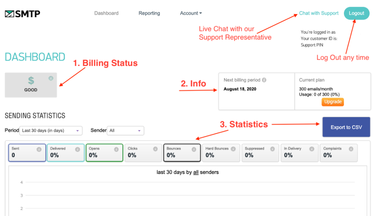Open the Sender dropdown
Image resolution: width=378 pixels, height=216 pixels.
[x=125, y=130]
